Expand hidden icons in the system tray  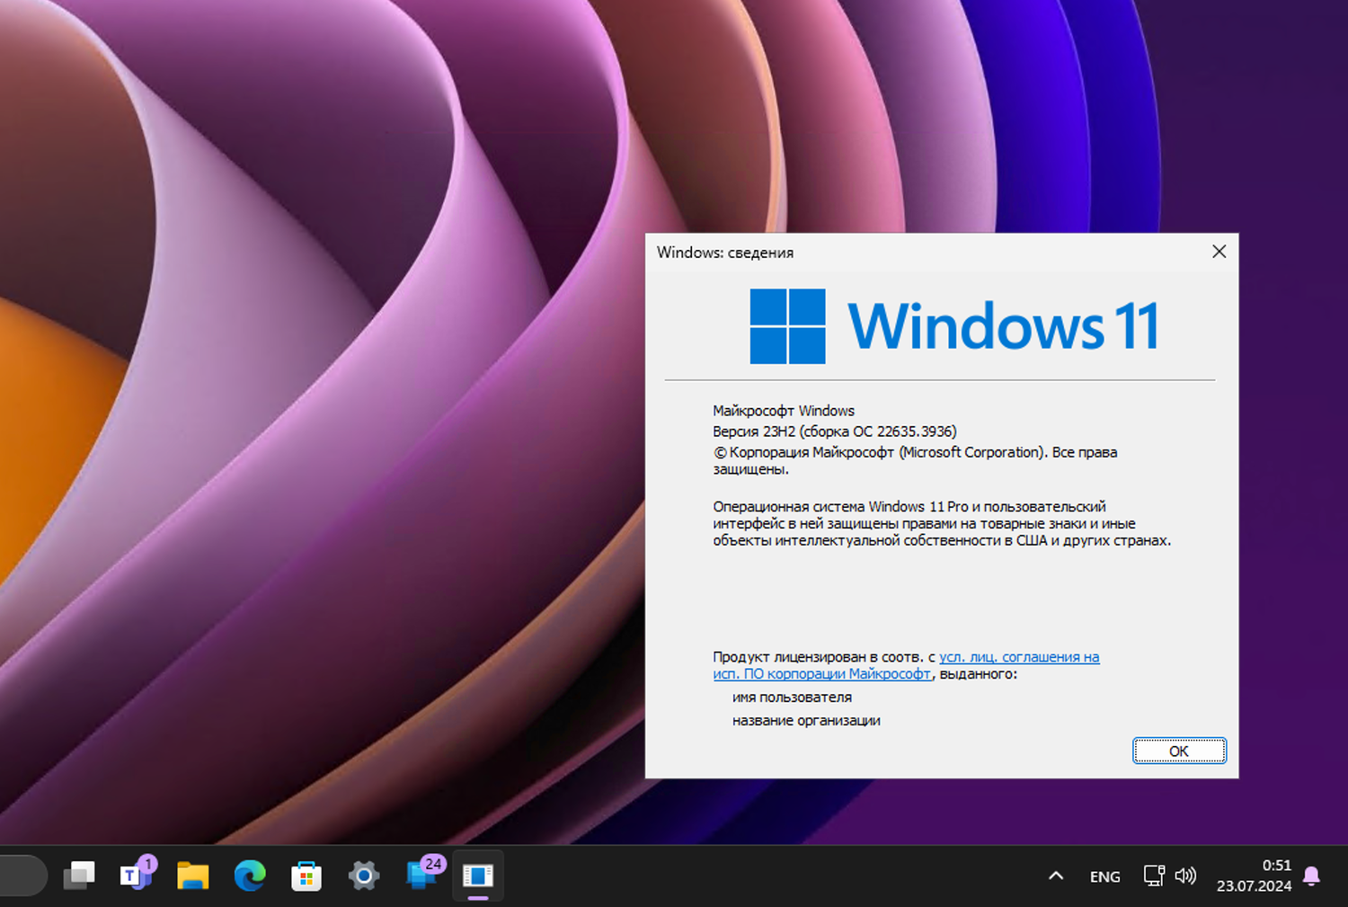point(1055,876)
